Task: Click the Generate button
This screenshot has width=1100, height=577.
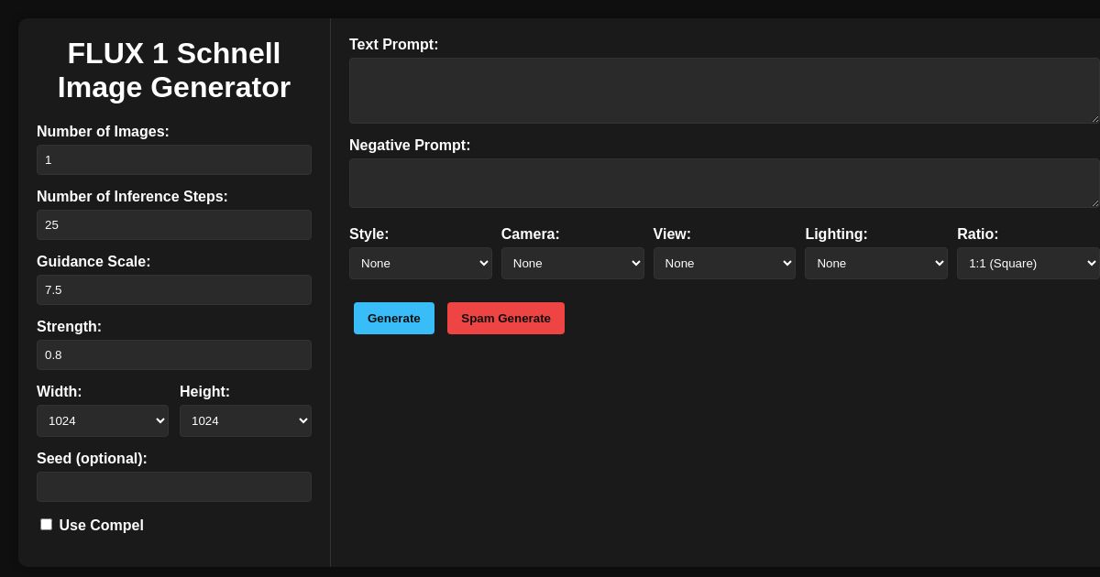Action: (393, 318)
